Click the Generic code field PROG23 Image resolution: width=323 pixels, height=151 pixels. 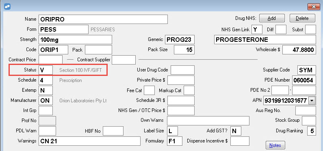point(180,39)
